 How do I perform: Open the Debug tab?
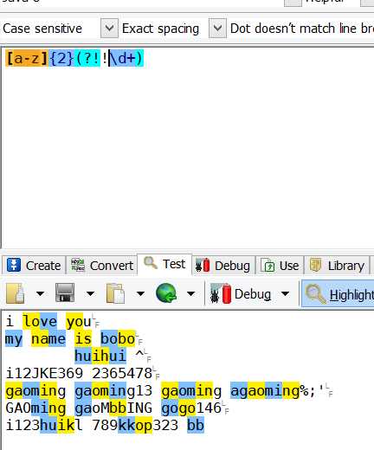[x=223, y=266]
